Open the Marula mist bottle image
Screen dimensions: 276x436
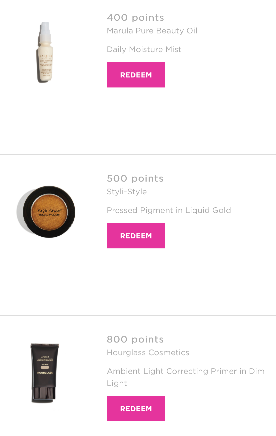(x=45, y=52)
